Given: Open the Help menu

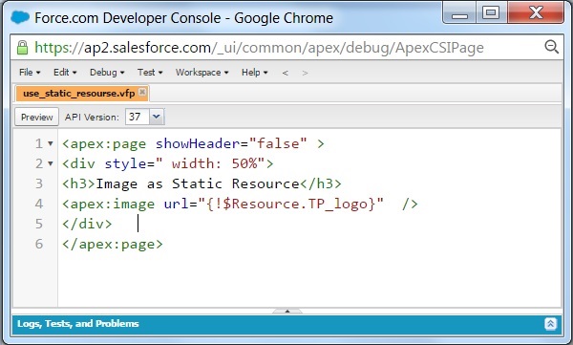Looking at the screenshot, I should click(x=255, y=73).
